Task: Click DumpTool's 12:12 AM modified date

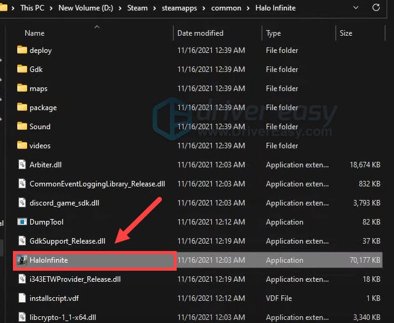Action: point(211,222)
